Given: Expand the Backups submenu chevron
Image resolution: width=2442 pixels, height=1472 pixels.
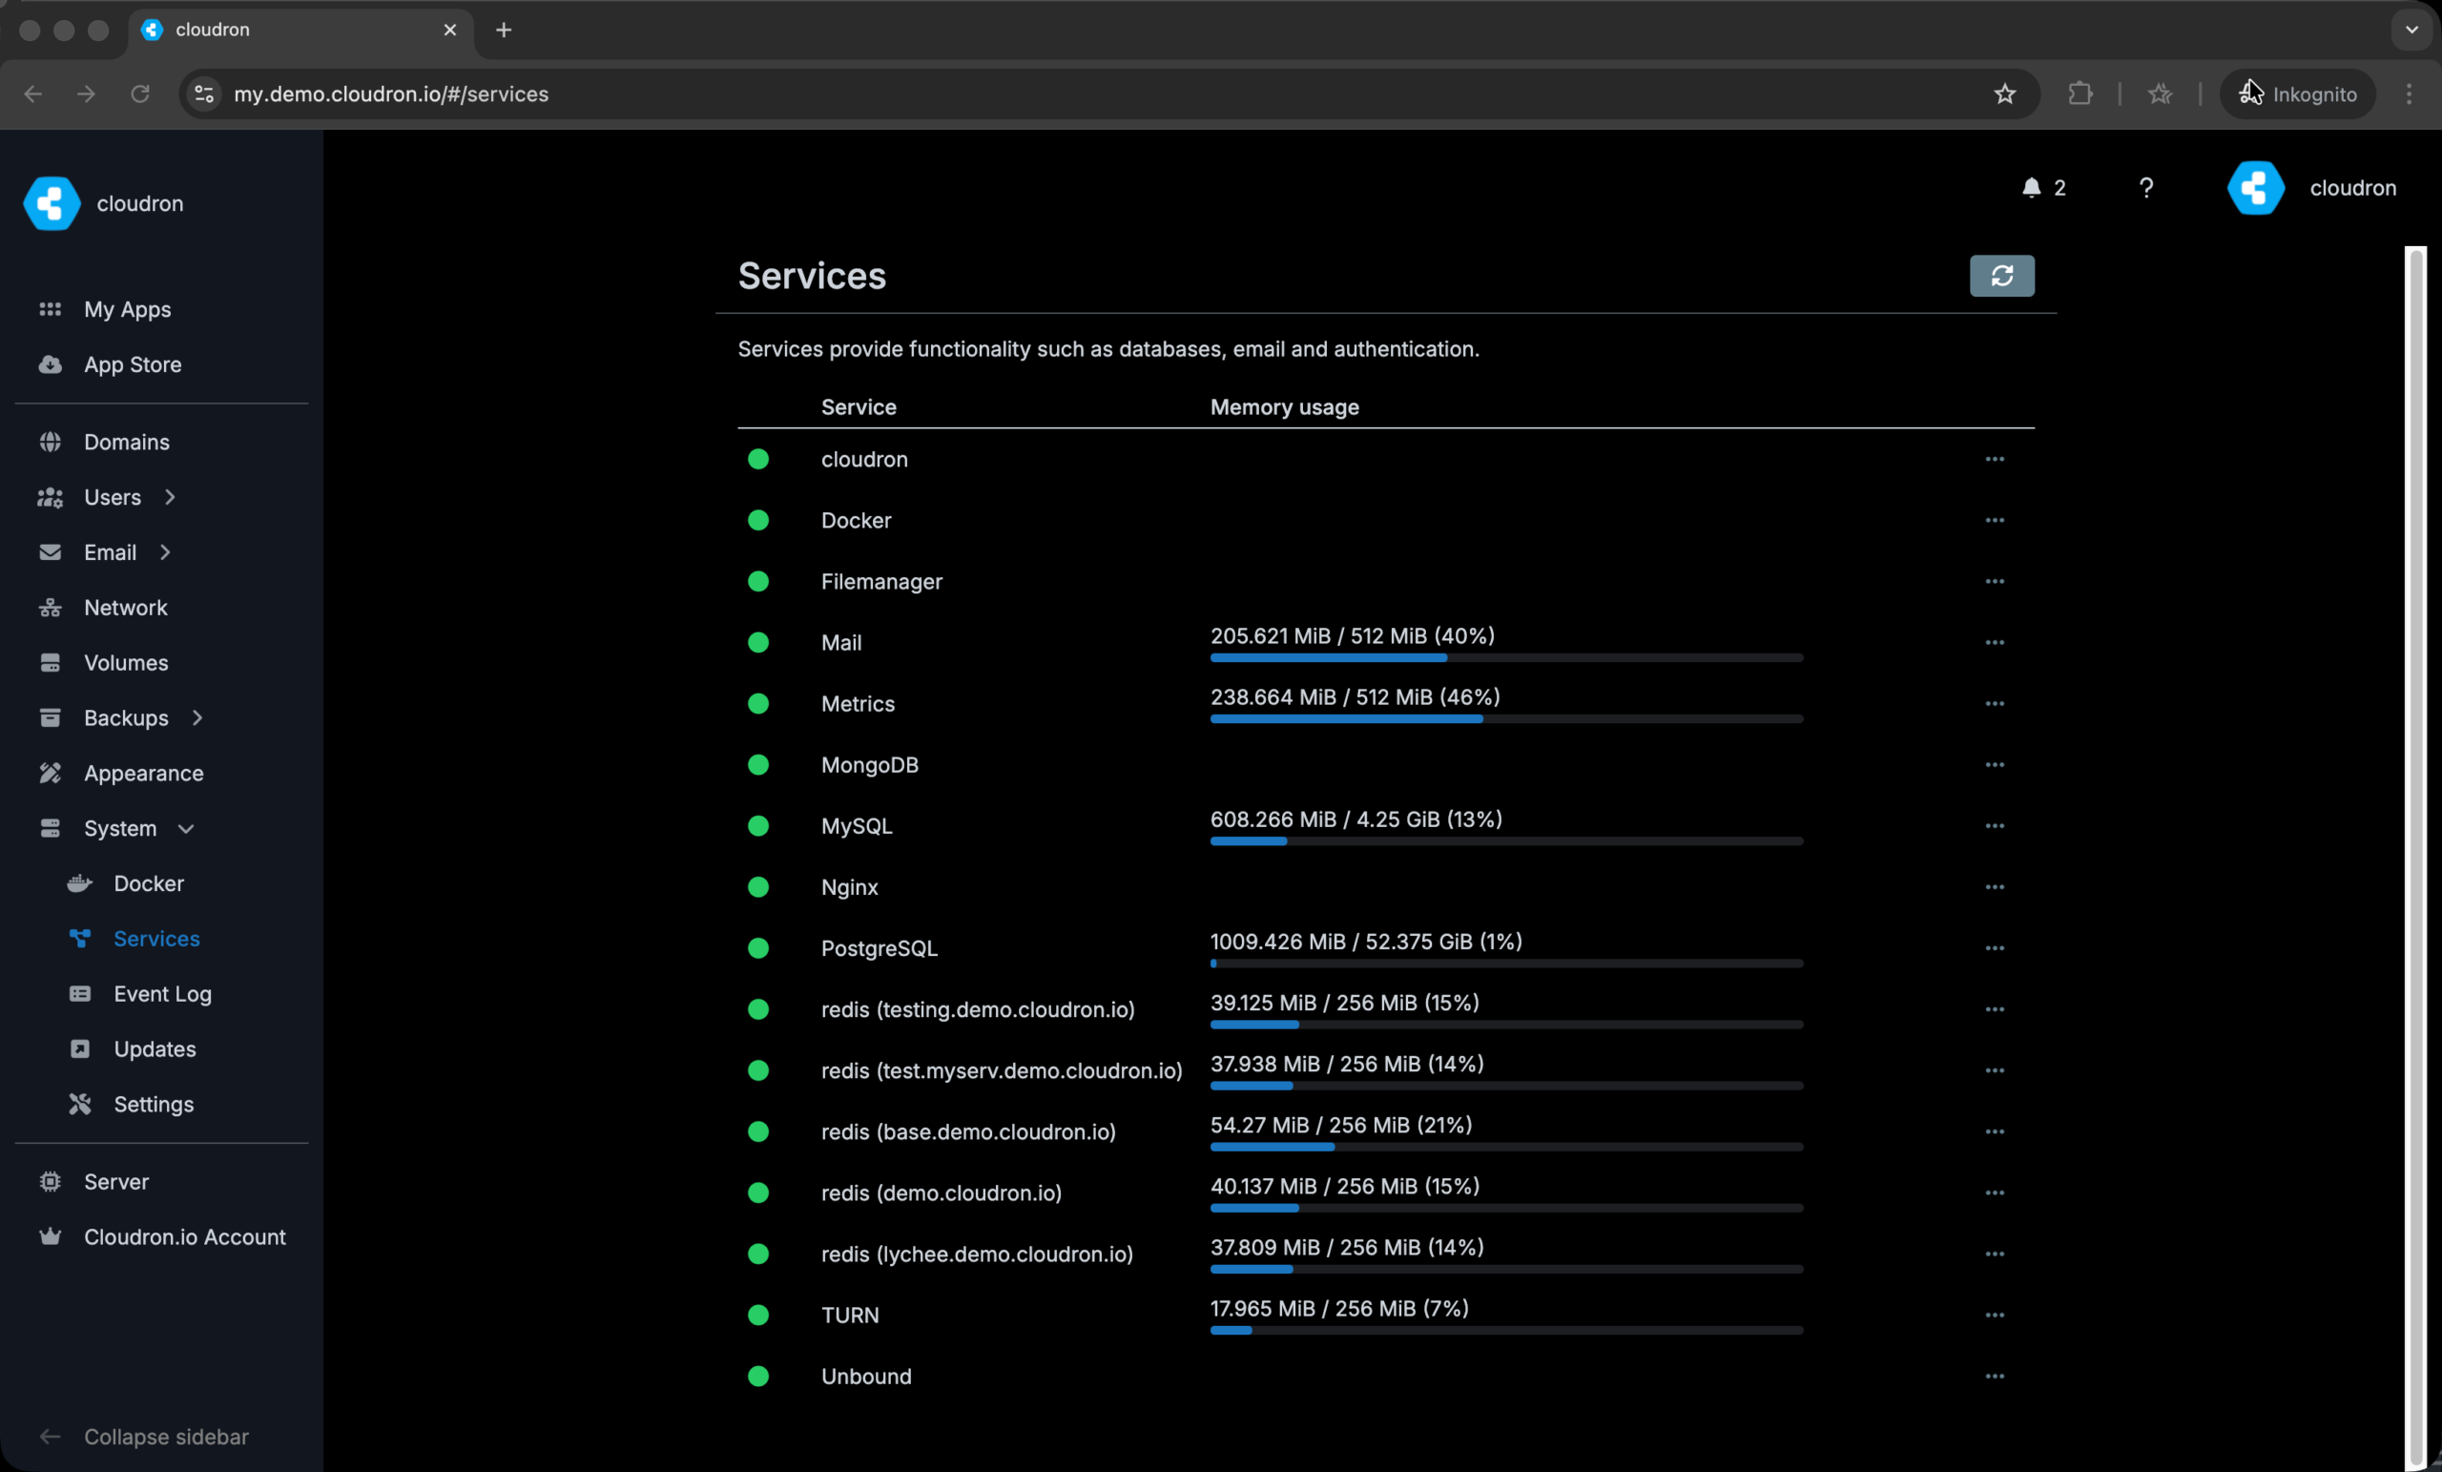Looking at the screenshot, I should (197, 717).
